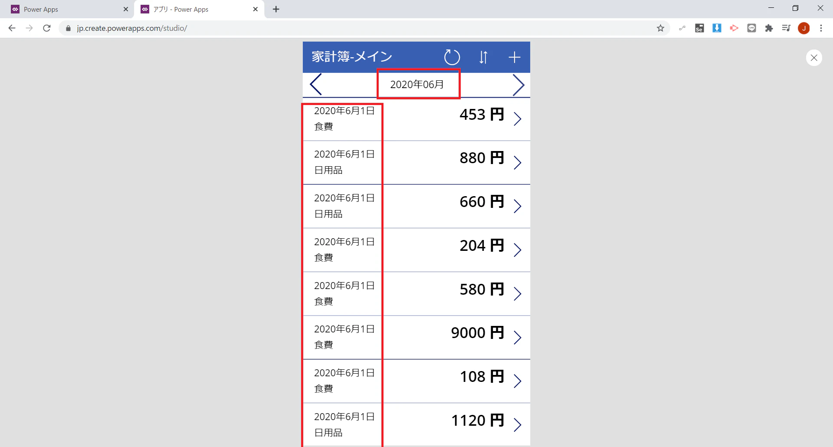Select the 580 円 amount
This screenshot has width=833, height=447.
pos(482,289)
